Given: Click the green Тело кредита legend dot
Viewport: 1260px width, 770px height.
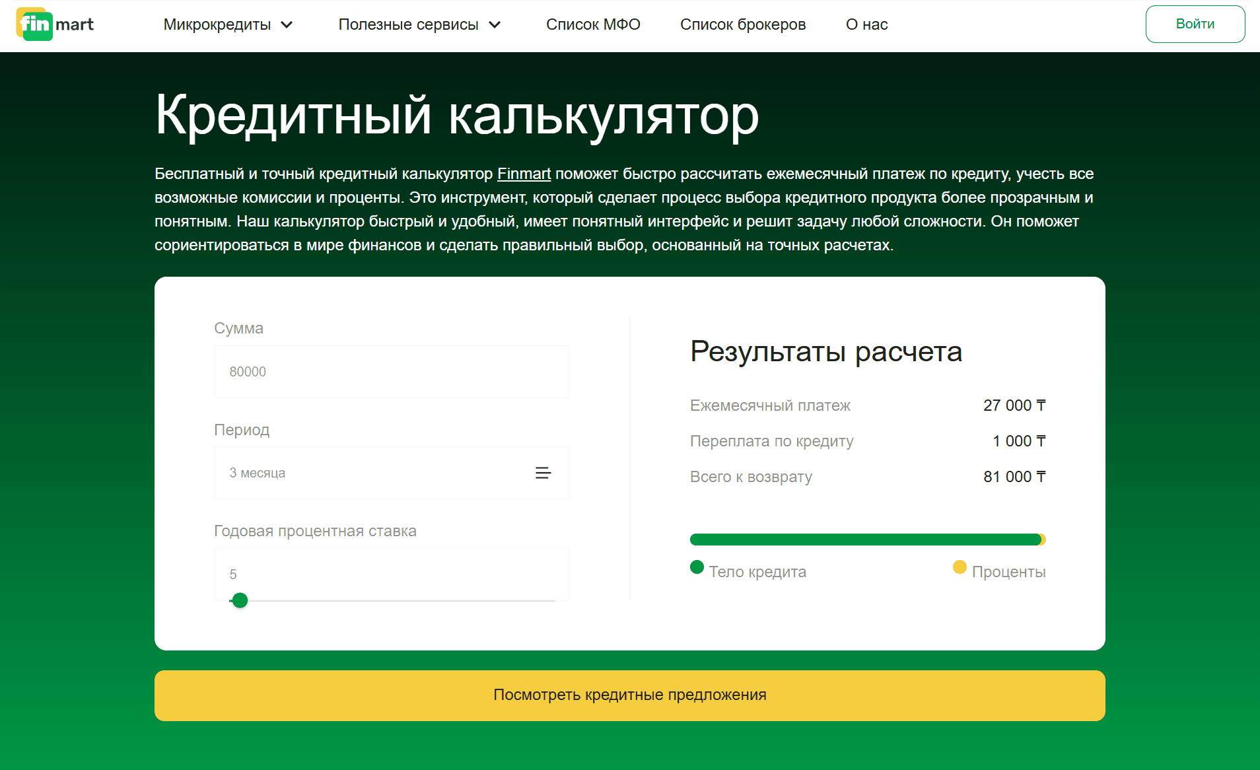Looking at the screenshot, I should coord(697,567).
